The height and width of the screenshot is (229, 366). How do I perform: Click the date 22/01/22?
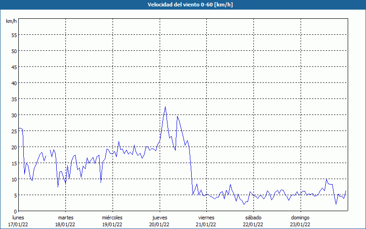pos(253,224)
